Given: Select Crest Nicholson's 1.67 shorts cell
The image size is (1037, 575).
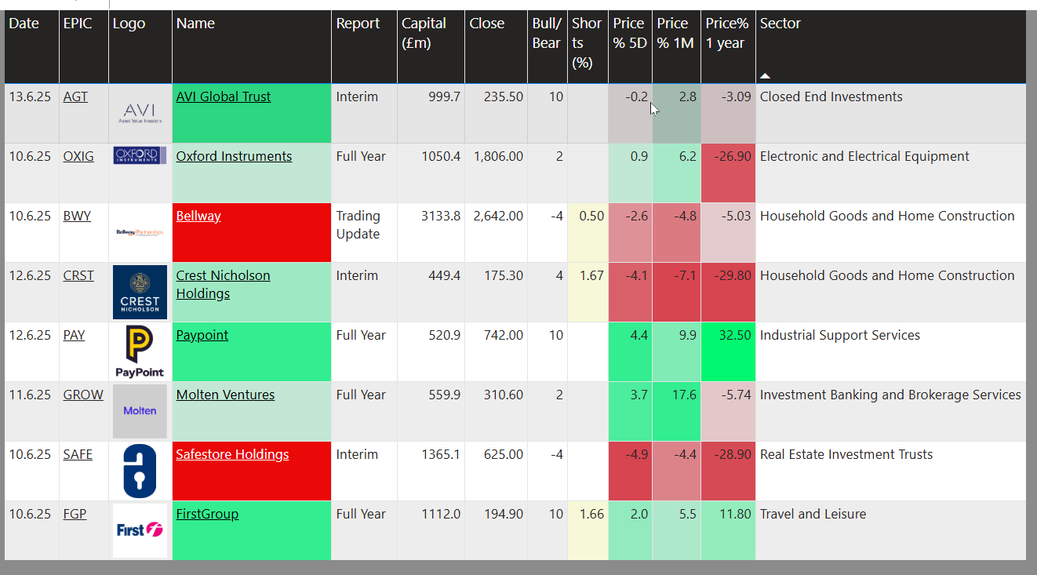Looking at the screenshot, I should (588, 292).
